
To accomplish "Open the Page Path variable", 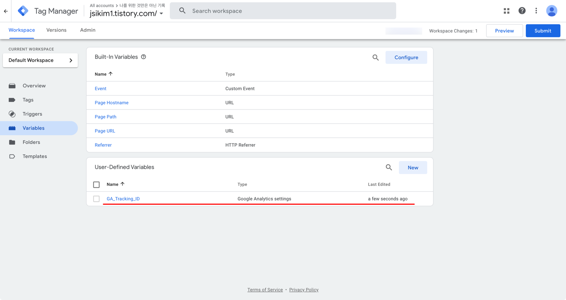I will [x=105, y=117].
